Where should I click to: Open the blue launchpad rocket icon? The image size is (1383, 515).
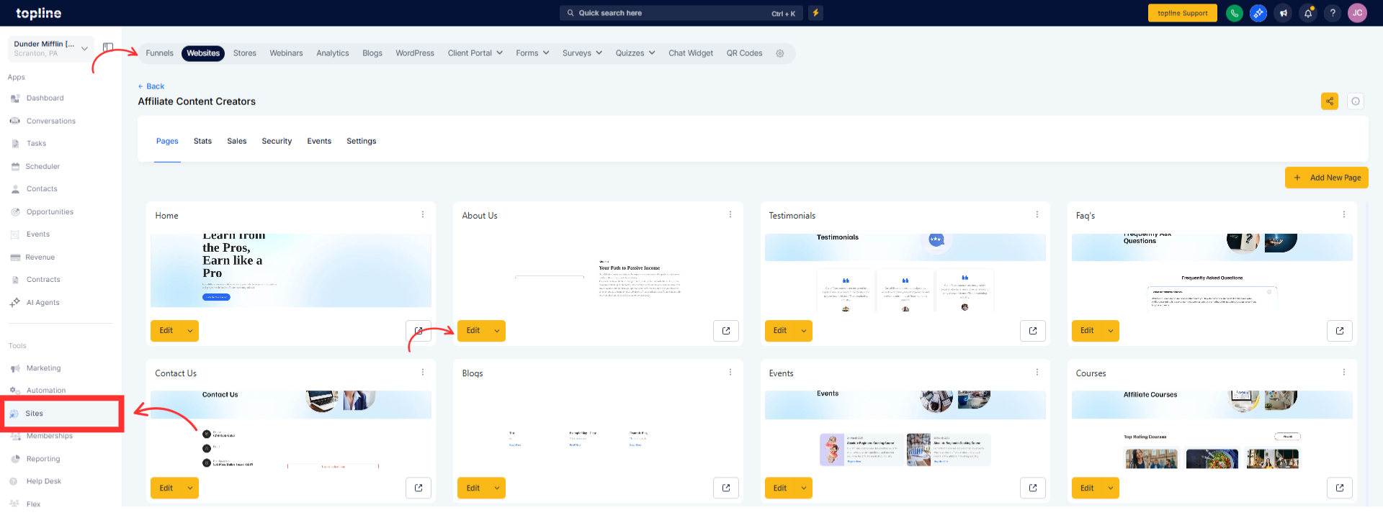tap(1258, 13)
